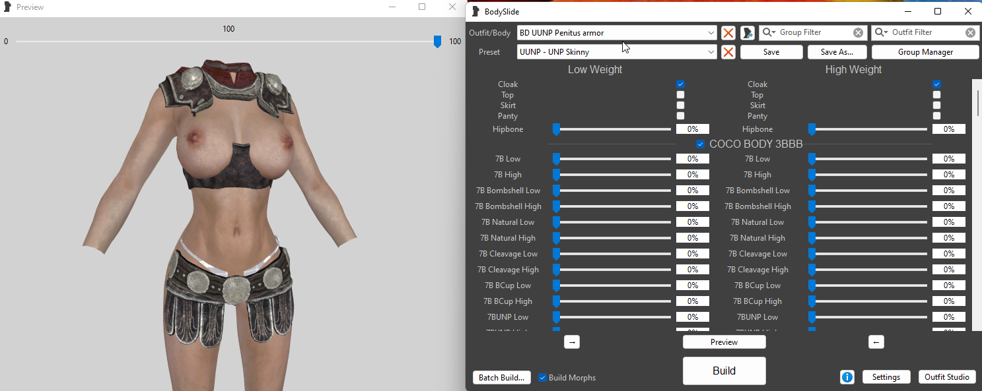Open the blue info icon

847,377
